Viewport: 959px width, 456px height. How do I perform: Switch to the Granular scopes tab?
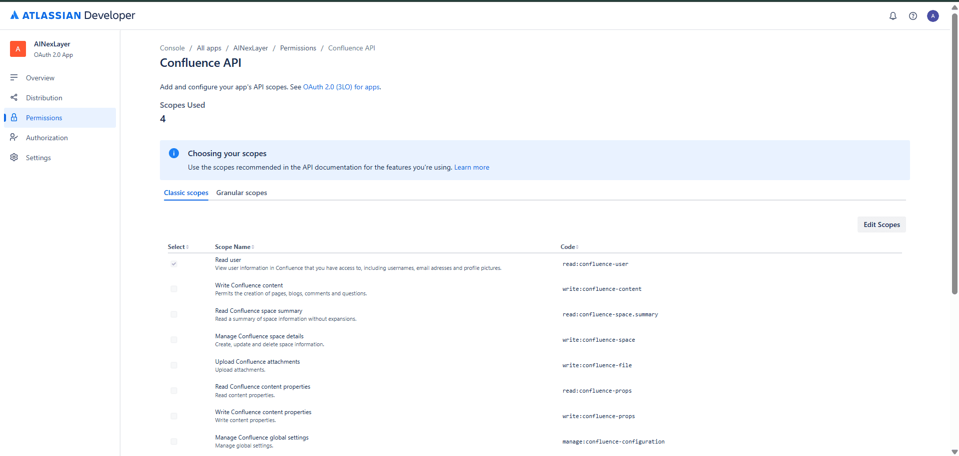pyautogui.click(x=241, y=193)
